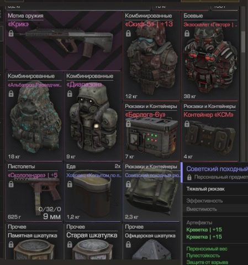Select the Холодец food item

[x=93, y=192]
